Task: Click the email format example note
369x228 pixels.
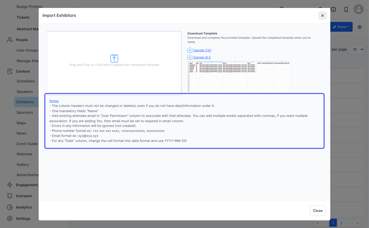Action: click(74, 136)
